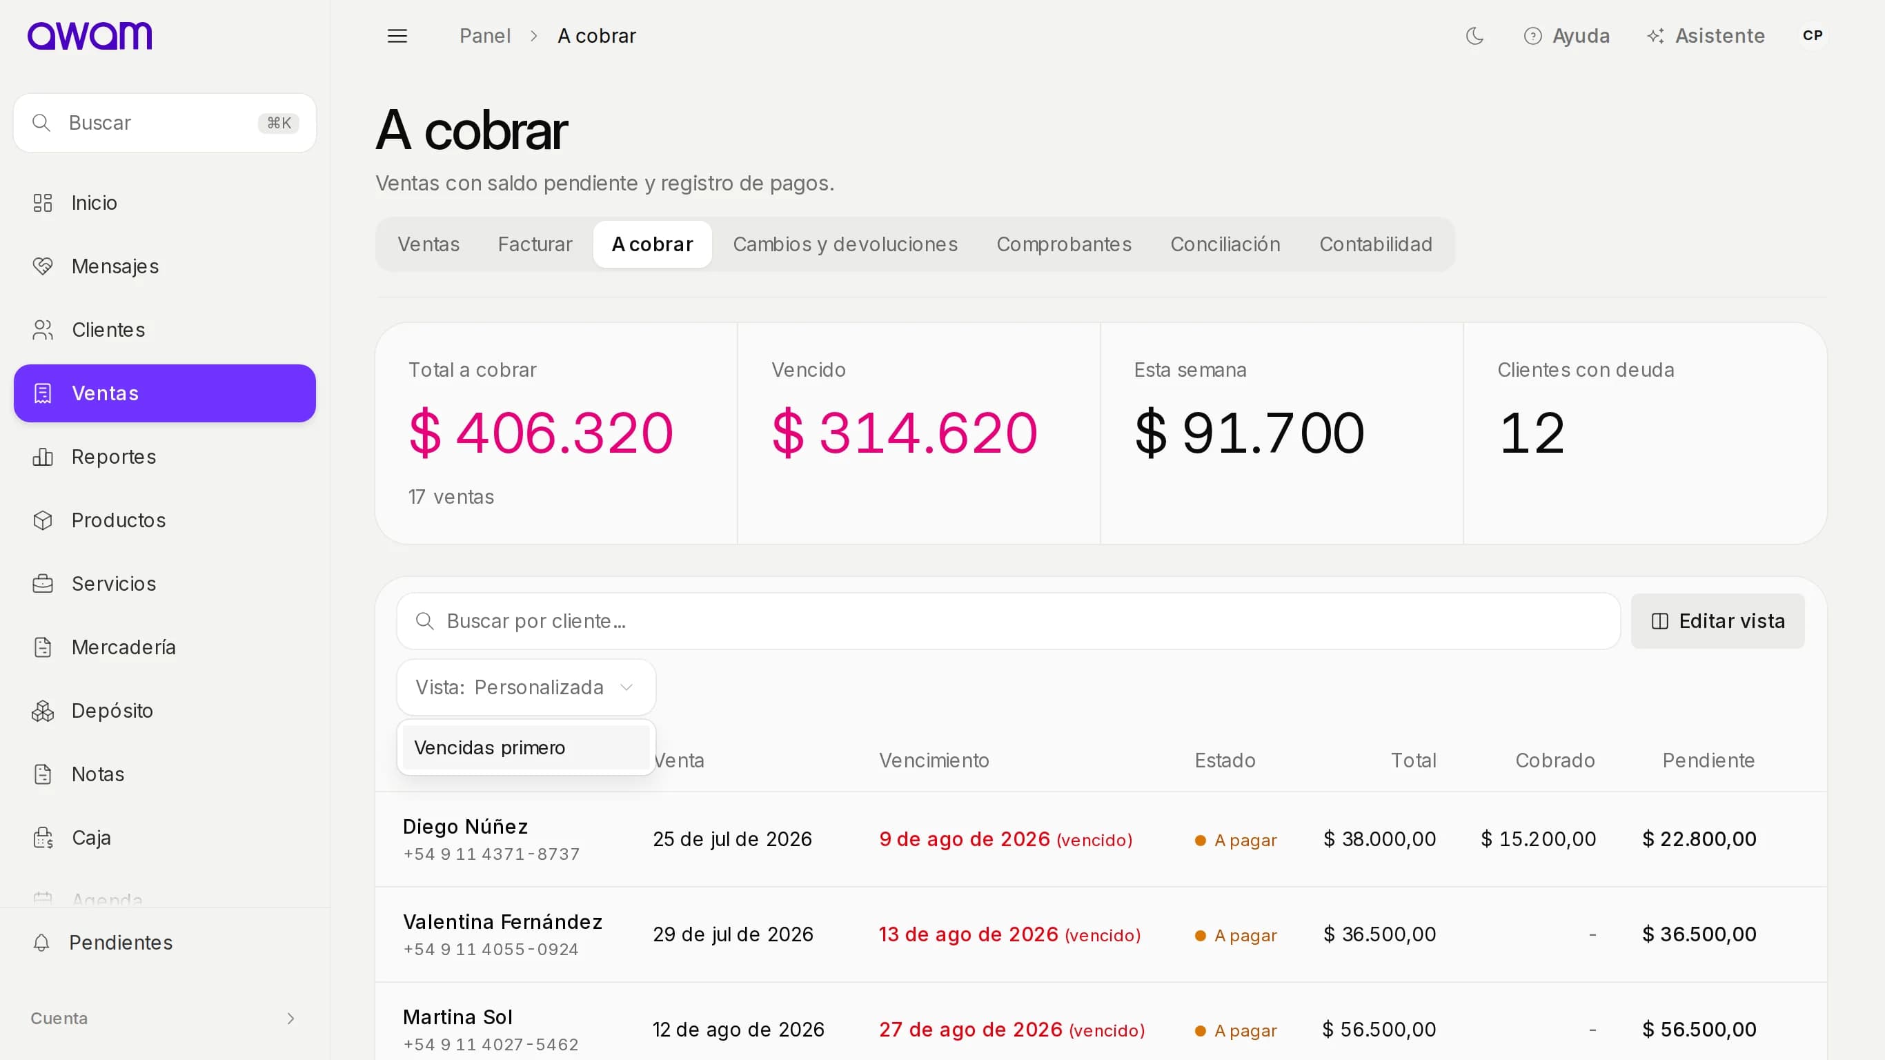The image size is (1885, 1060).
Task: Open Ayuda help
Action: [1566, 36]
